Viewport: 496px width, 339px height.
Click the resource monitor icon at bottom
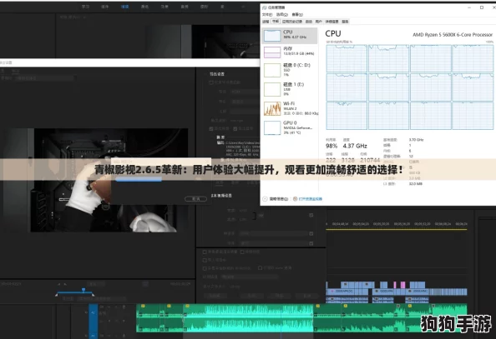(x=295, y=199)
